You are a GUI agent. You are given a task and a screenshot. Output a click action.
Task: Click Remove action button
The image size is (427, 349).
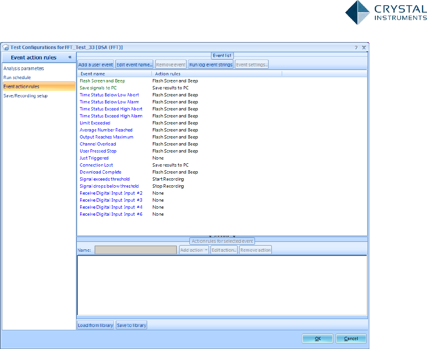[255, 250]
